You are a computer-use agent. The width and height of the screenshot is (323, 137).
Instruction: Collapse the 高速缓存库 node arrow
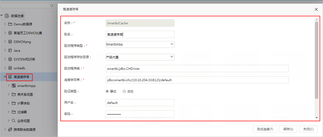tap(5, 77)
